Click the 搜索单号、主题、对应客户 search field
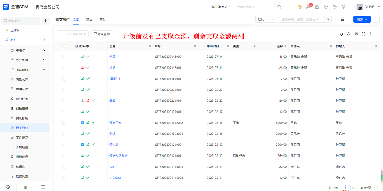The image size is (383, 191). (302, 19)
